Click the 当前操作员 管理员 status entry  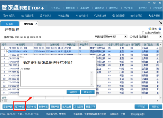[56, 114]
